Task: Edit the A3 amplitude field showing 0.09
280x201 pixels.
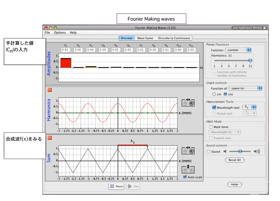Action: click(x=90, y=49)
